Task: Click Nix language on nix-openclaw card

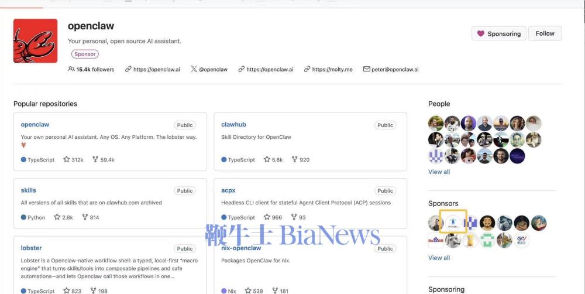Action: coord(229,291)
